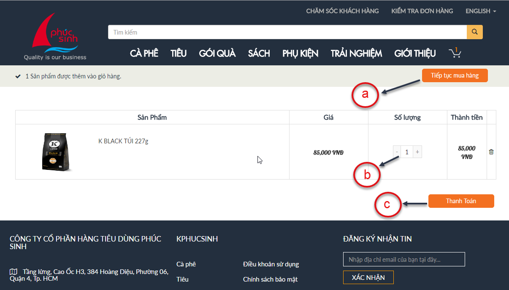The height and width of the screenshot is (290, 509).
Task: Open the GÓI QUÀ menu
Action: pyautogui.click(x=217, y=54)
